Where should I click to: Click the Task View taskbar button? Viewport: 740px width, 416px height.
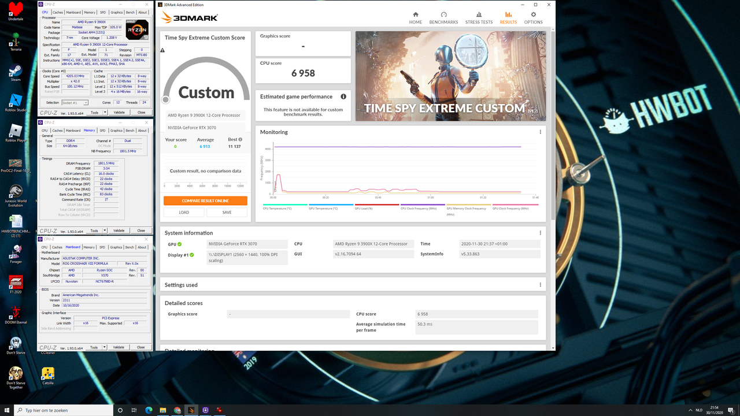pyautogui.click(x=134, y=410)
